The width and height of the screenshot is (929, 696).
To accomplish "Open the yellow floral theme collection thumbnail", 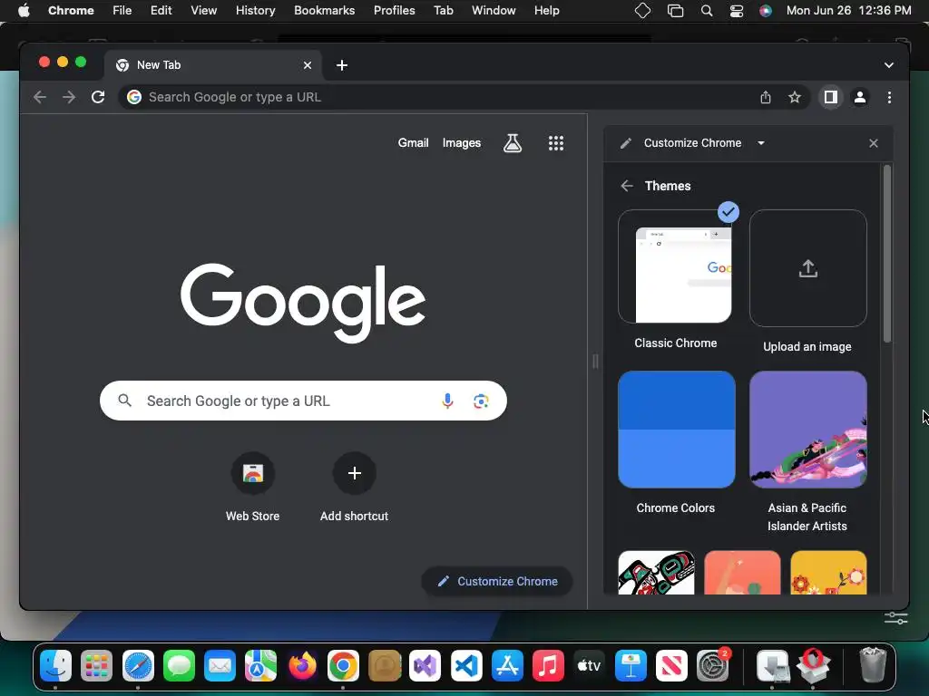I will (x=828, y=573).
